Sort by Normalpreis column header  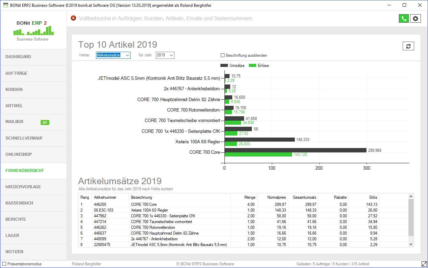(272, 197)
